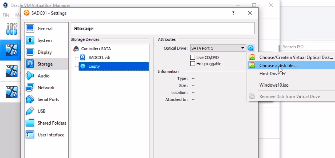Open the User Interface category
The height and width of the screenshot is (158, 335).
click(46, 135)
